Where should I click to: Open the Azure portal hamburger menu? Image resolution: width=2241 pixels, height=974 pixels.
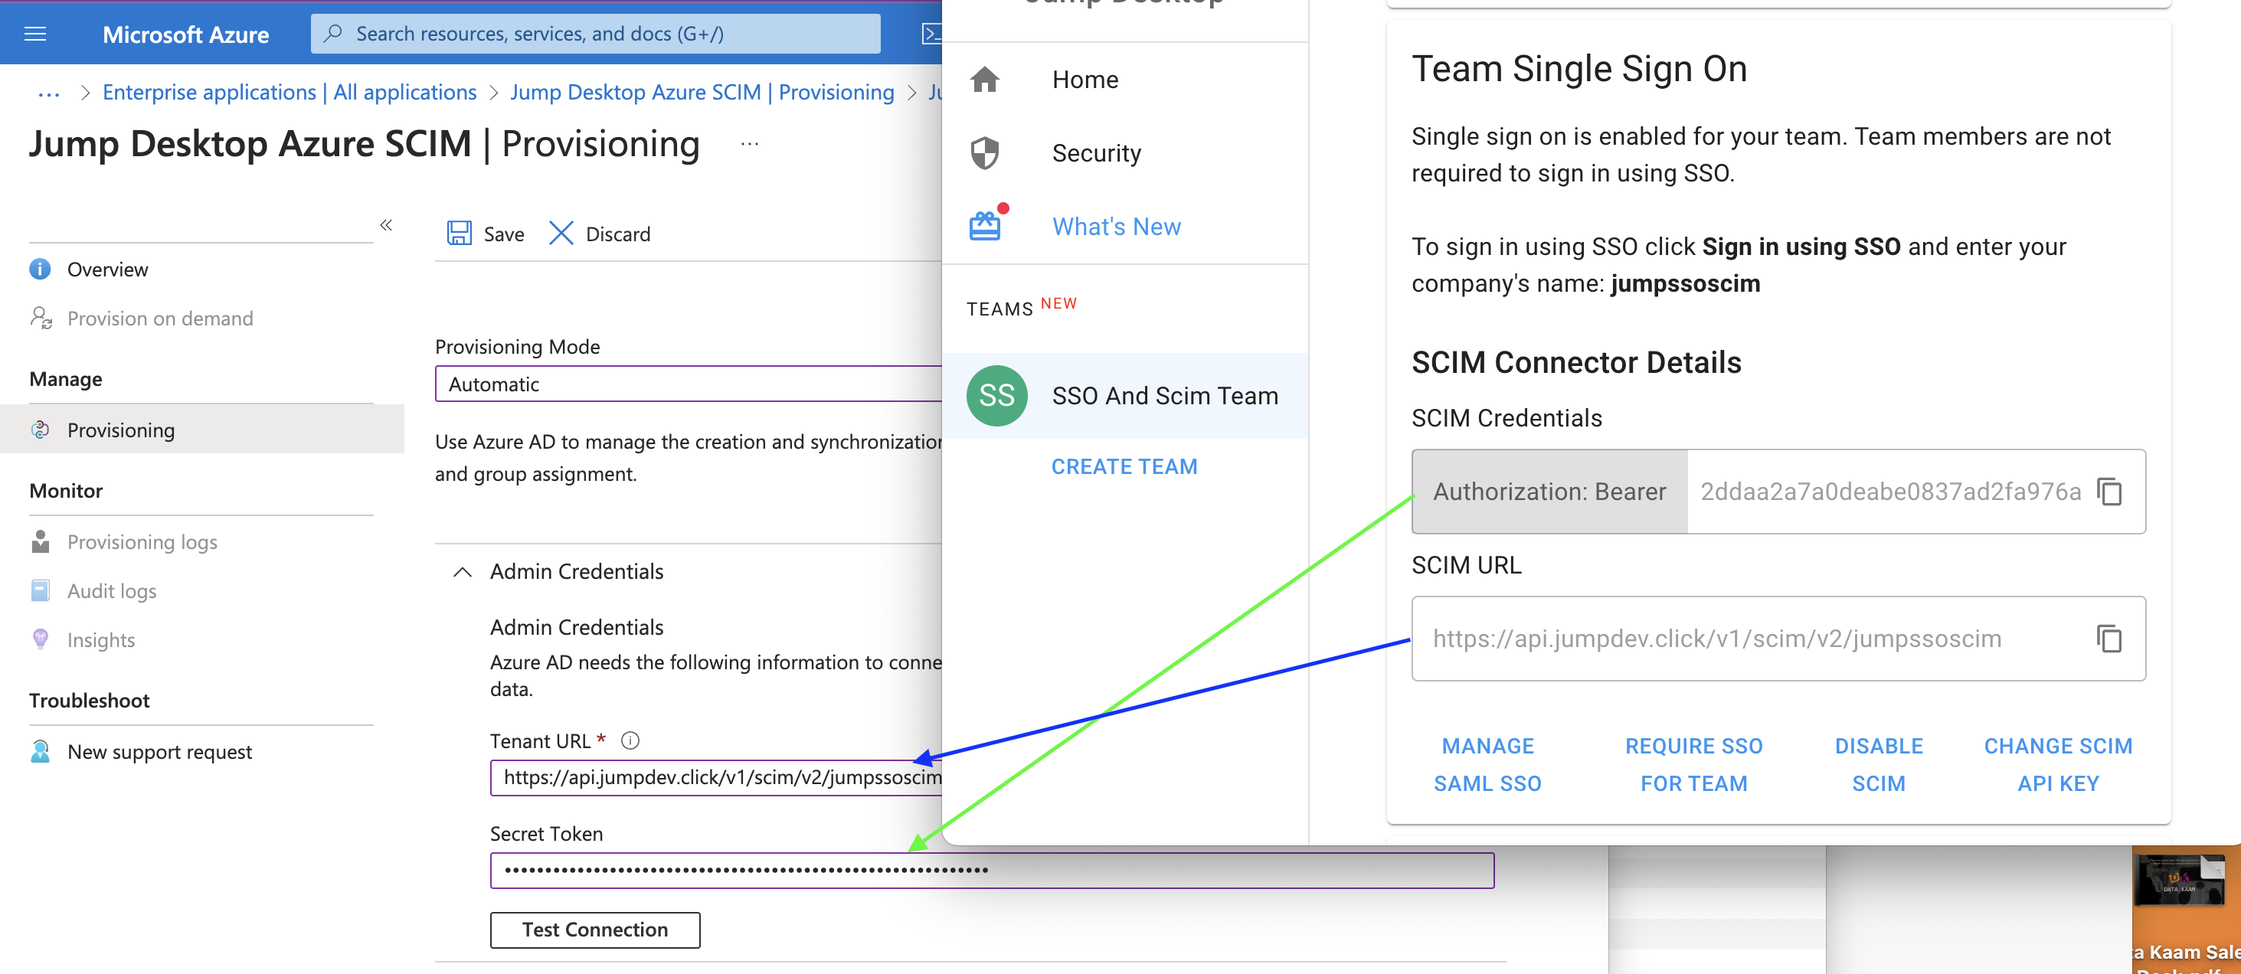click(x=34, y=34)
